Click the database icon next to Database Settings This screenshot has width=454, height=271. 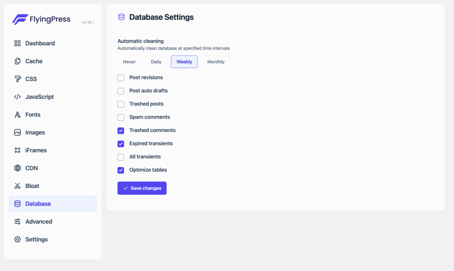(121, 17)
